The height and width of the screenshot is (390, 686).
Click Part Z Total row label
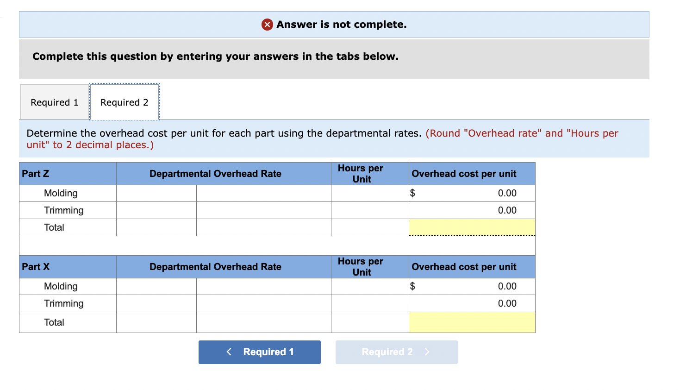click(x=54, y=227)
